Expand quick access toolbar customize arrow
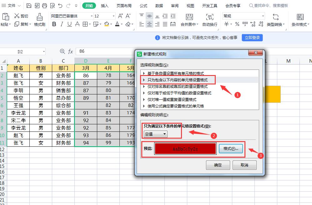 click(x=76, y=6)
